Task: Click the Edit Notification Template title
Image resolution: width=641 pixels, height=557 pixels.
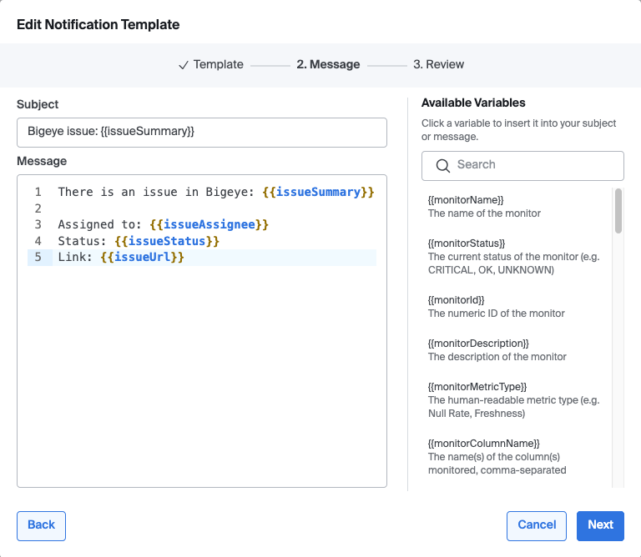Action: click(98, 24)
